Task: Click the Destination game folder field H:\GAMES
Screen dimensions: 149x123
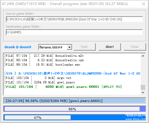Action: click(x=74, y=32)
